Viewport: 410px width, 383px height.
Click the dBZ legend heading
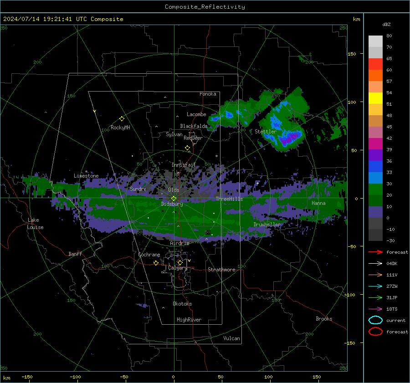(x=386, y=24)
